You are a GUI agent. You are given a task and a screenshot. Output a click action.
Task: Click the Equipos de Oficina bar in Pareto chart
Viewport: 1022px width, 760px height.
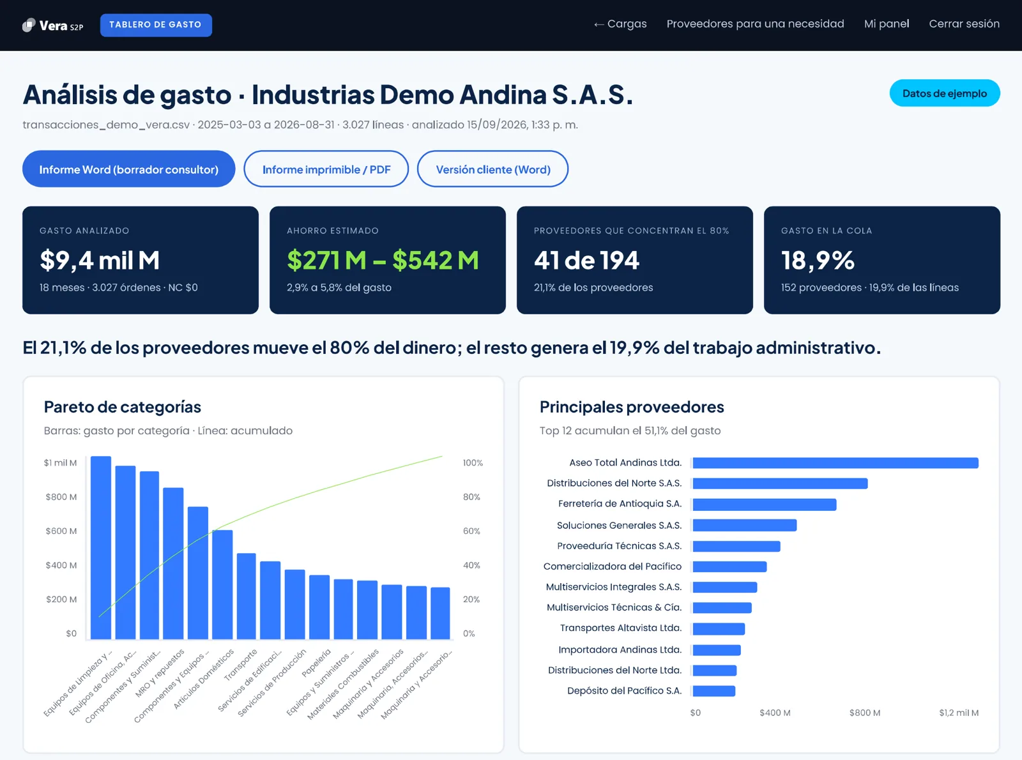pyautogui.click(x=125, y=552)
